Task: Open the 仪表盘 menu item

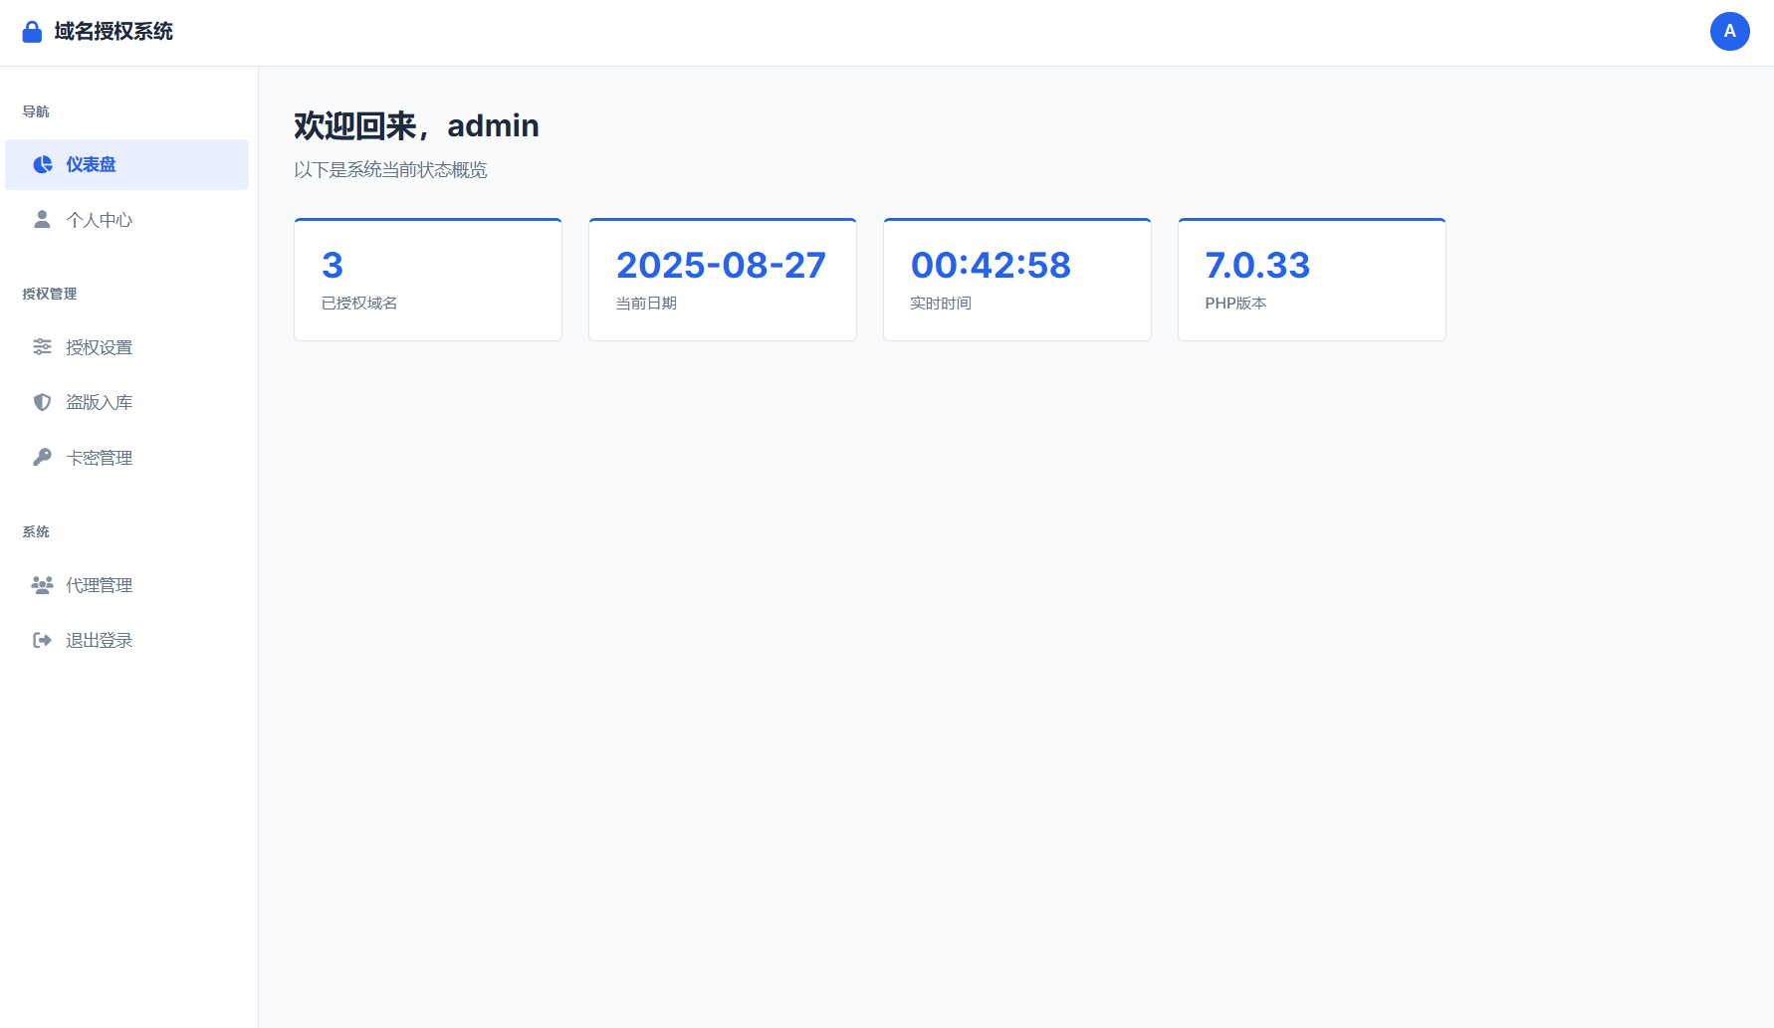Action: pos(91,165)
